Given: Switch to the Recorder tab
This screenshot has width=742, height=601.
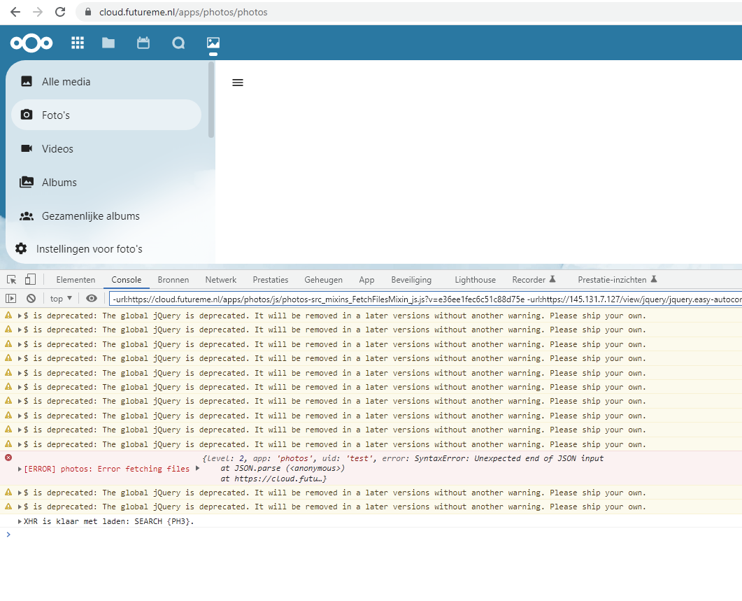Looking at the screenshot, I should 534,279.
